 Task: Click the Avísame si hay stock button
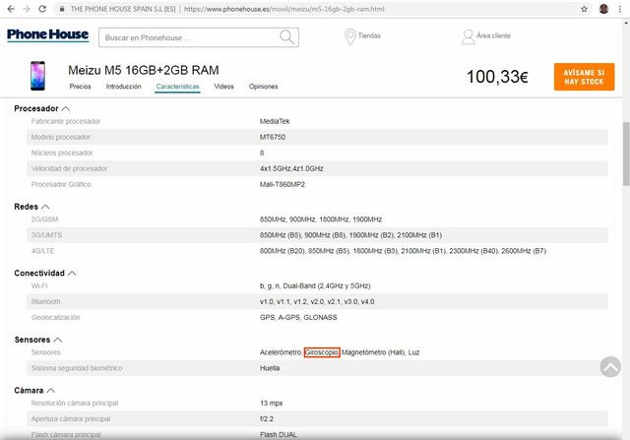coord(584,77)
